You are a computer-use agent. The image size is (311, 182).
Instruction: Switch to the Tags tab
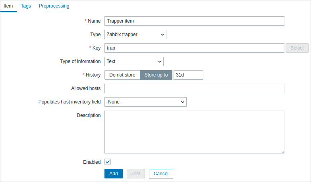tap(26, 6)
